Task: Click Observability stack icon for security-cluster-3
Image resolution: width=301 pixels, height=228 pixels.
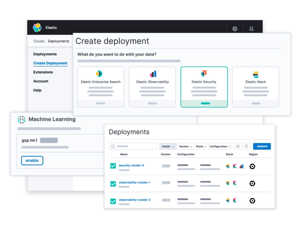Action: tap(242, 166)
